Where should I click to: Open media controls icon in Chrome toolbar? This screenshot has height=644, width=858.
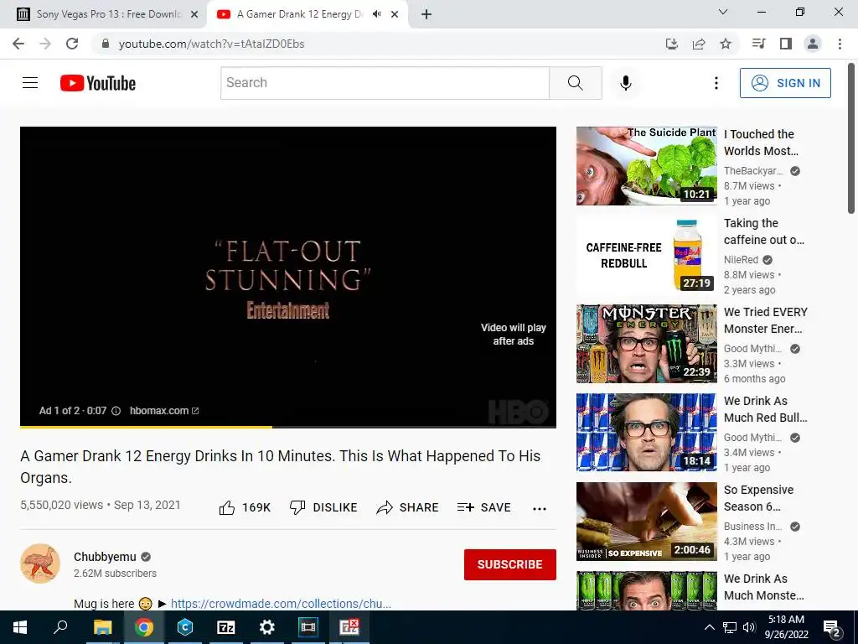[x=758, y=44]
